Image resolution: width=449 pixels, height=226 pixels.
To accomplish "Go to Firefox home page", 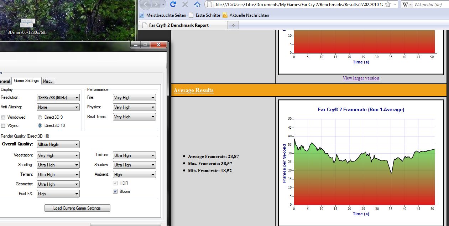I will (x=197, y=4).
